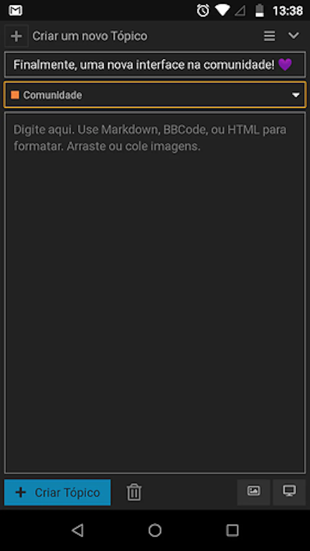310x551 pixels.
Task: Focus the message body text area
Action: [155, 293]
